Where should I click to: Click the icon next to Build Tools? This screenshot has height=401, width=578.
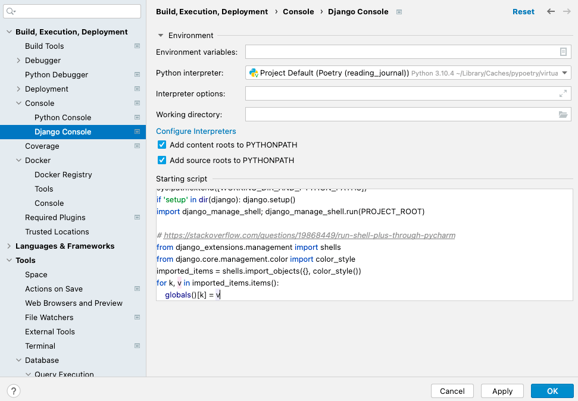(x=137, y=46)
